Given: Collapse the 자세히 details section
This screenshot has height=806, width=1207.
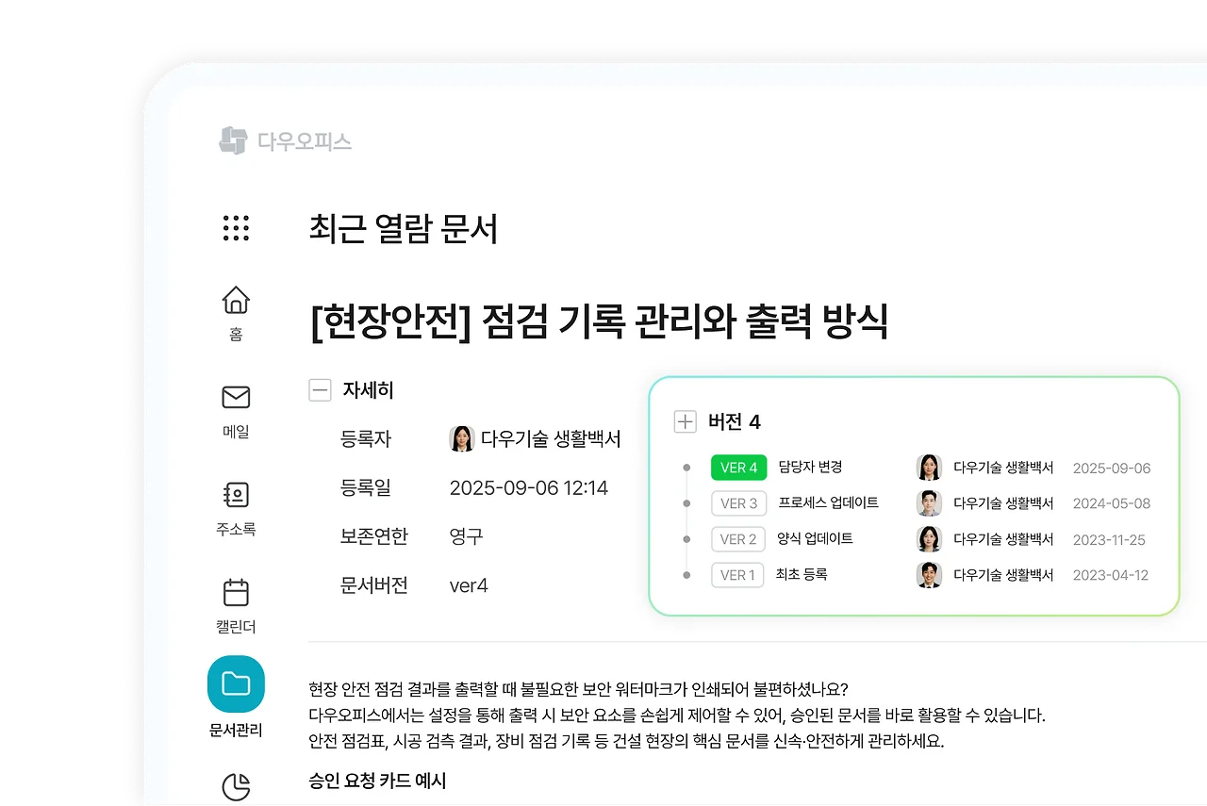Looking at the screenshot, I should [x=321, y=390].
